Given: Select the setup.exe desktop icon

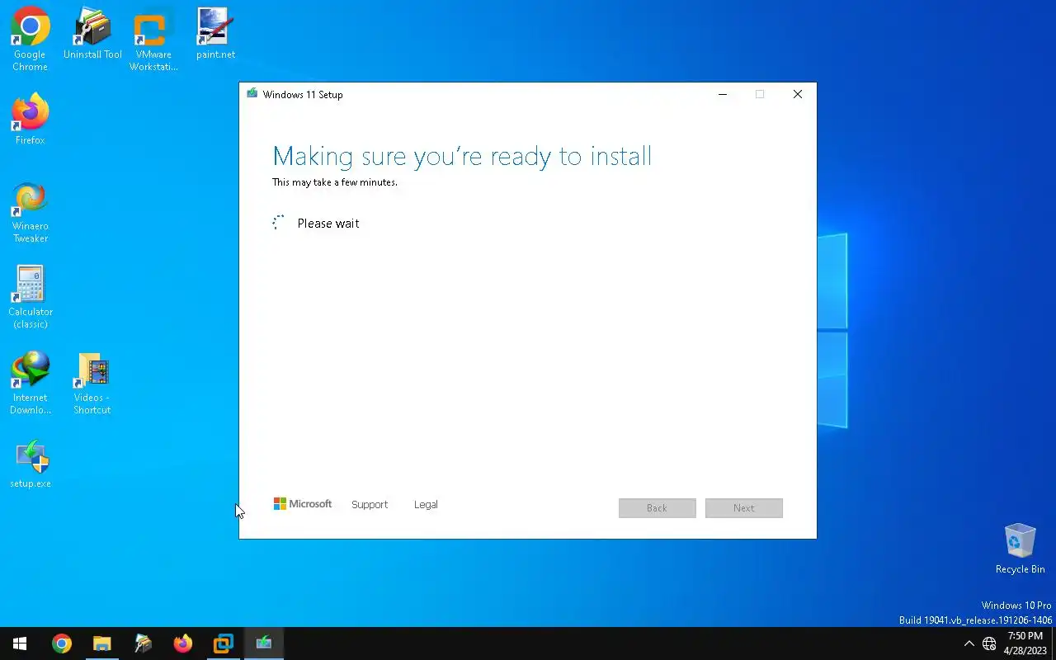Looking at the screenshot, I should [x=30, y=464].
